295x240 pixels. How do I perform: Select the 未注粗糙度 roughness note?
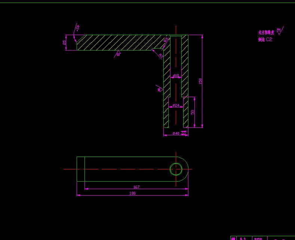tap(266, 33)
